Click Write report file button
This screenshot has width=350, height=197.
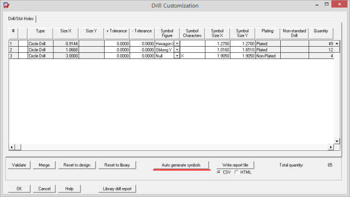click(235, 165)
